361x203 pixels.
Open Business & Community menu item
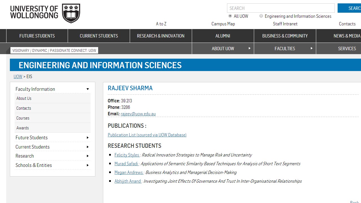coord(285,36)
